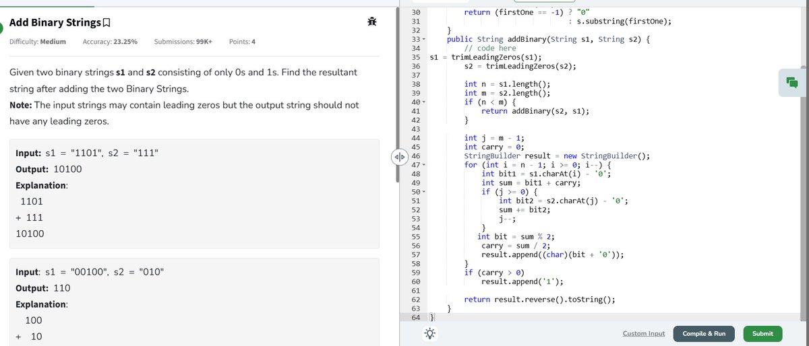
Task: Click the Add Binary Strings title
Action: click(x=54, y=23)
